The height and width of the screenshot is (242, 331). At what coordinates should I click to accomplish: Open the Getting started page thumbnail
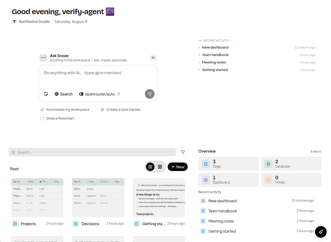[x=159, y=198]
